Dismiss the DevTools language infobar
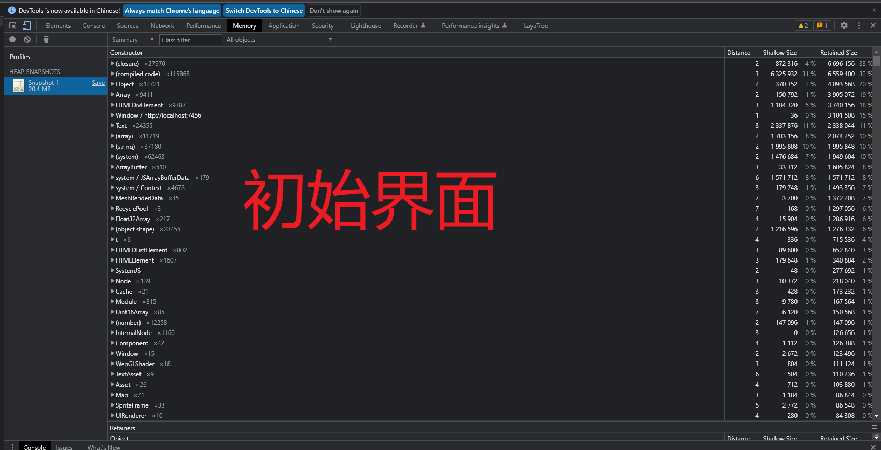The width and height of the screenshot is (881, 450). coord(874,10)
